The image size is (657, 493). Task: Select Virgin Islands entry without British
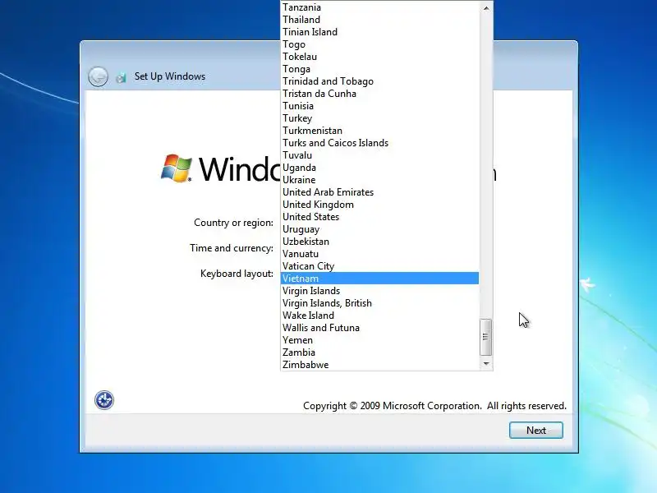click(379, 291)
